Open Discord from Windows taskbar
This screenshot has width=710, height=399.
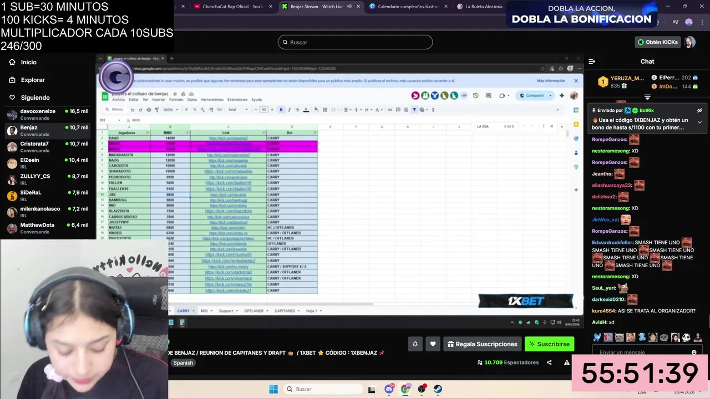click(389, 389)
